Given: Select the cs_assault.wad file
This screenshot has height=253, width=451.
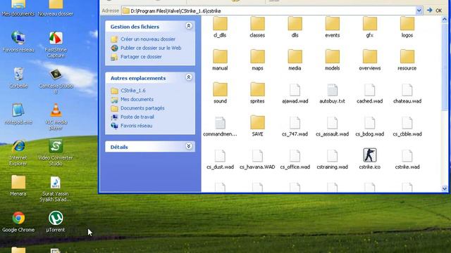Looking at the screenshot, I should pos(332,126).
